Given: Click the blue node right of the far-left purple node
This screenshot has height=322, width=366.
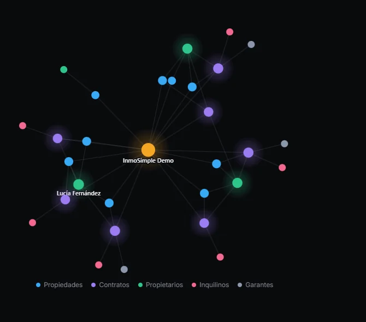Looking at the screenshot, I should [x=87, y=141].
